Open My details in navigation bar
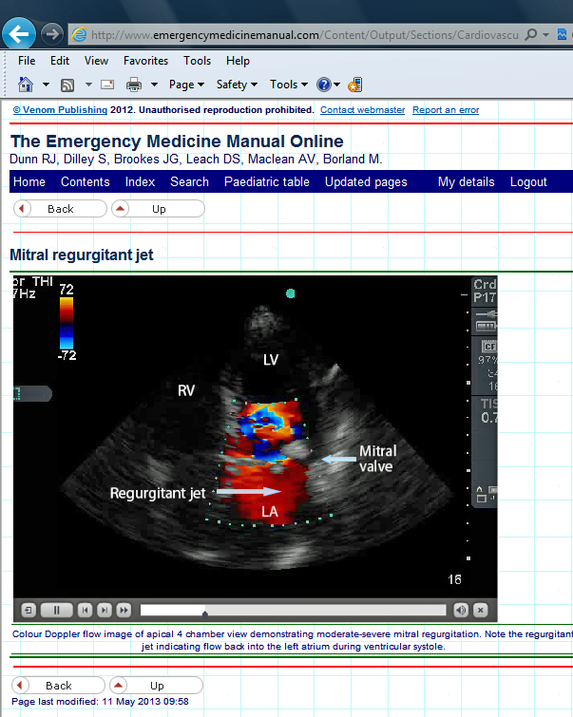Viewport: 573px width, 717px height. pos(467,181)
